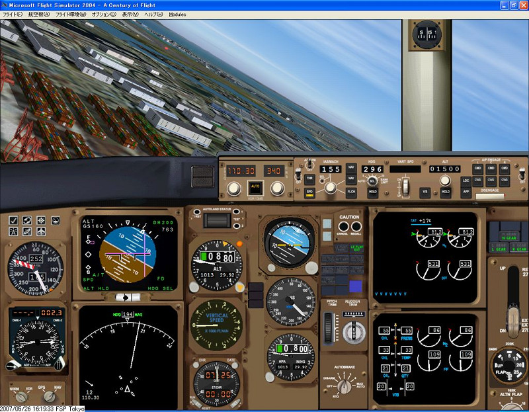Click the IAS/MACH speed selector knob
This screenshot has height=412, width=529.
[330, 188]
